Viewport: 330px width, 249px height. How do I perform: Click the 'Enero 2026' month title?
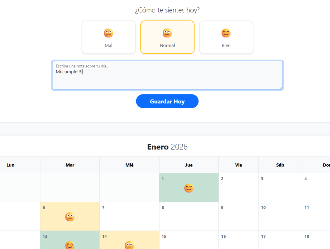pos(167,147)
